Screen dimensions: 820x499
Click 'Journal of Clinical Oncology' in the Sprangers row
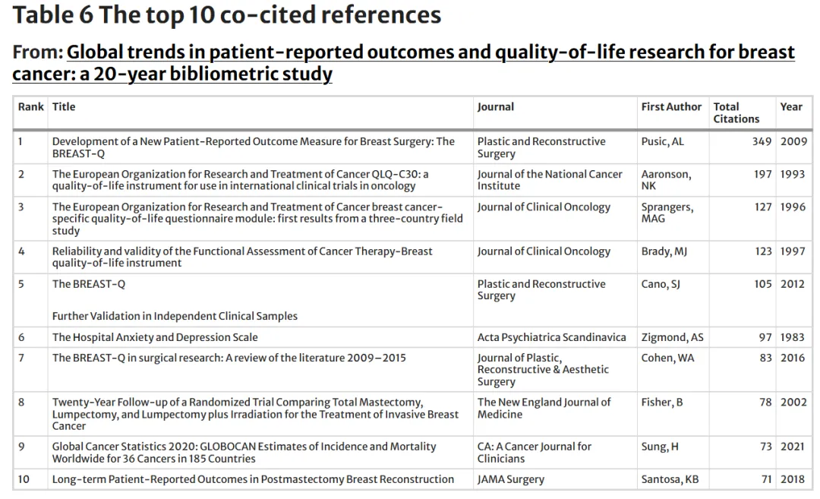[x=544, y=207]
